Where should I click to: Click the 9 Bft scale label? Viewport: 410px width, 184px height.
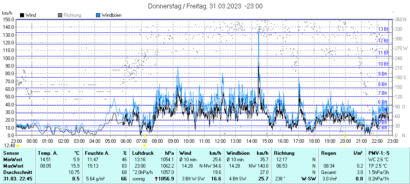pyautogui.click(x=382, y=74)
